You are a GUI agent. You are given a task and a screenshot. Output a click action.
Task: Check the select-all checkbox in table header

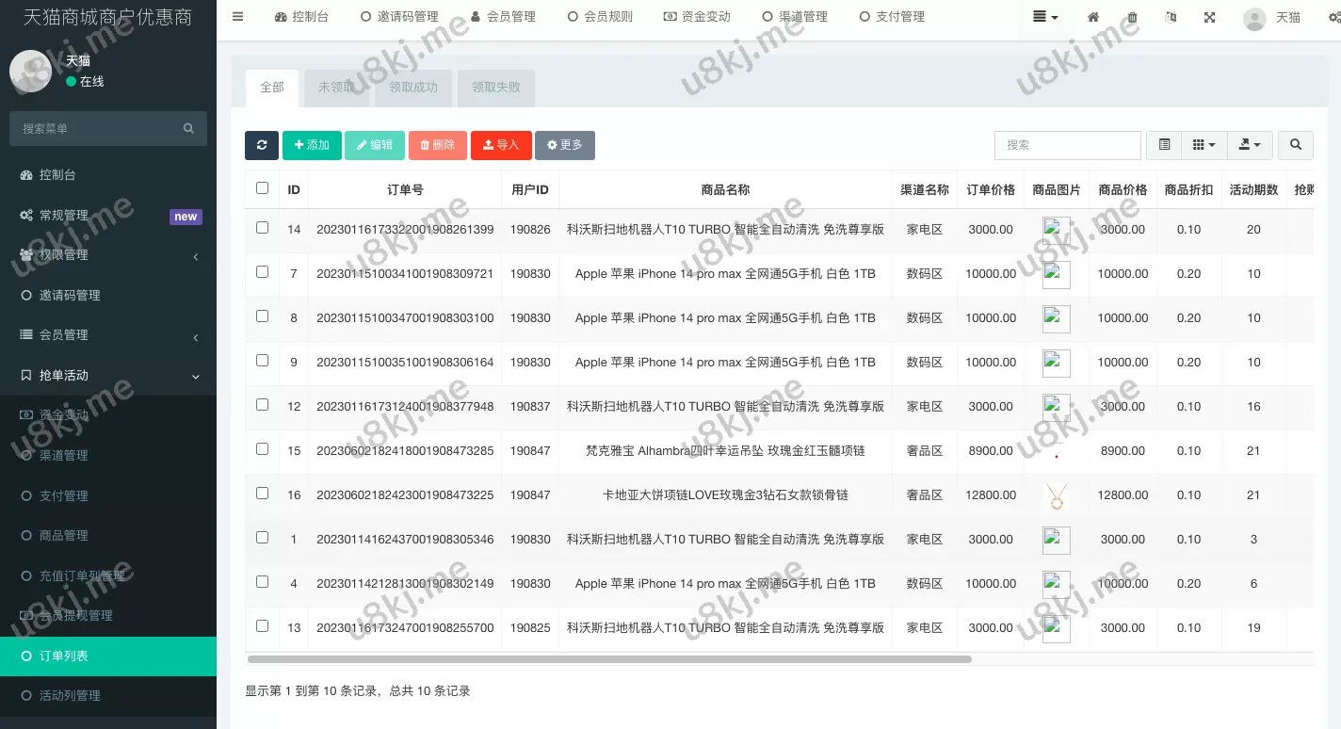pyautogui.click(x=262, y=188)
